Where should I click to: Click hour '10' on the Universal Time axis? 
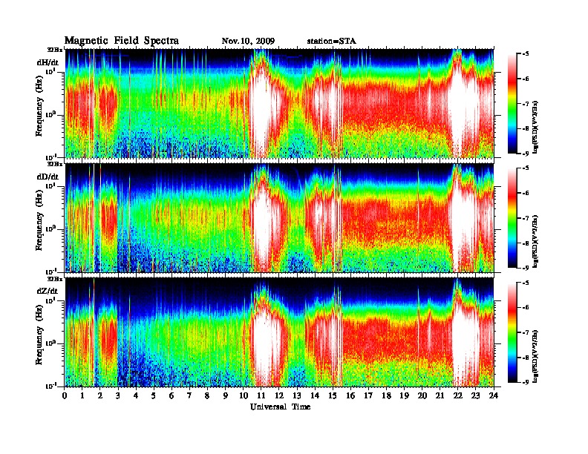(x=243, y=396)
